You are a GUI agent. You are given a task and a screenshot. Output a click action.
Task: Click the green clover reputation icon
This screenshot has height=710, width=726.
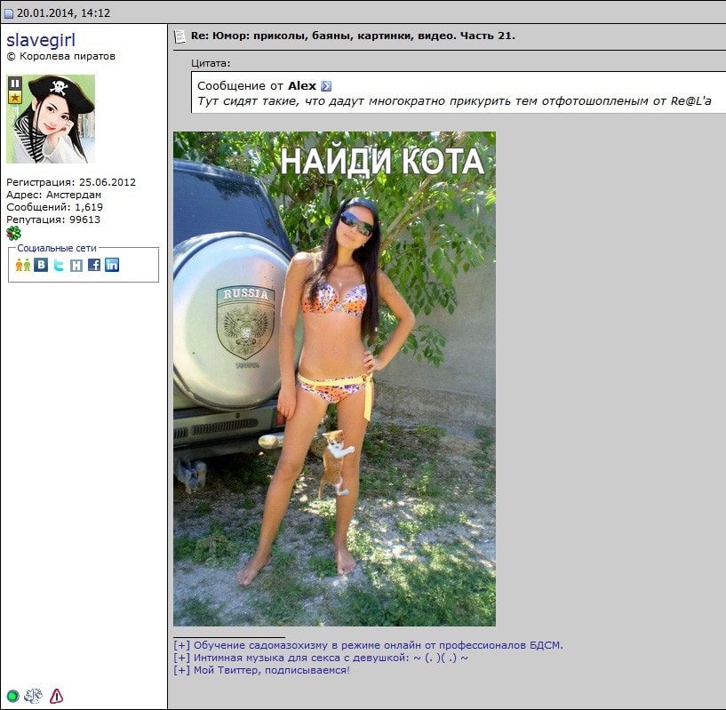[x=14, y=233]
